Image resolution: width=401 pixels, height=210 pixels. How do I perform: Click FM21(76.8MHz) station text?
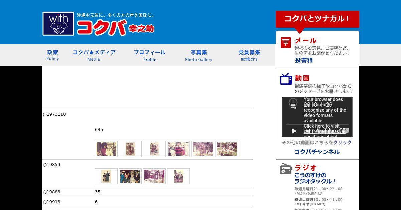[308, 193]
